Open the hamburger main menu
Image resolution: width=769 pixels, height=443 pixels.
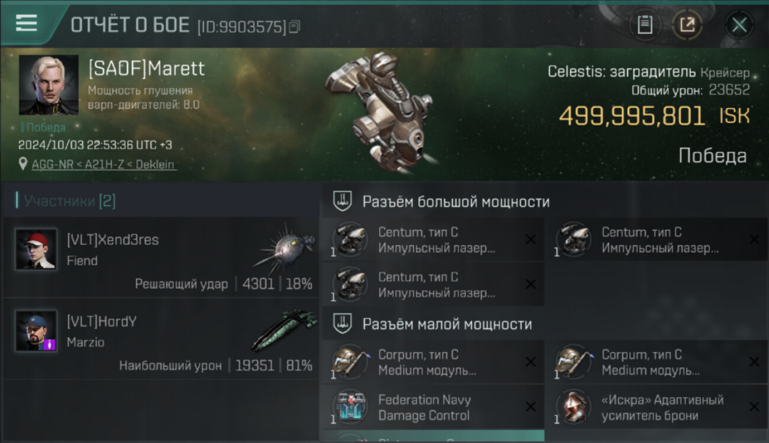(x=27, y=23)
